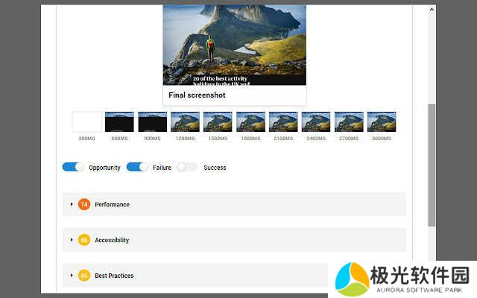Open the 300MS blank filmstrip frame

(x=86, y=122)
